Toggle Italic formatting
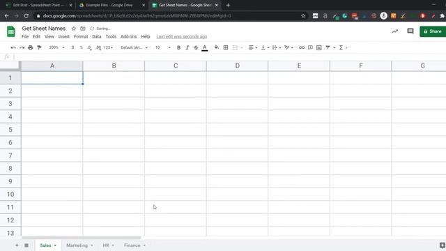This screenshot has height=251, width=446. point(187,47)
